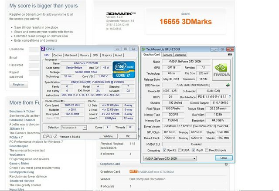Toggle the OpenCL checkbox in GPU-Z
279x191 pixels.
[164, 150]
